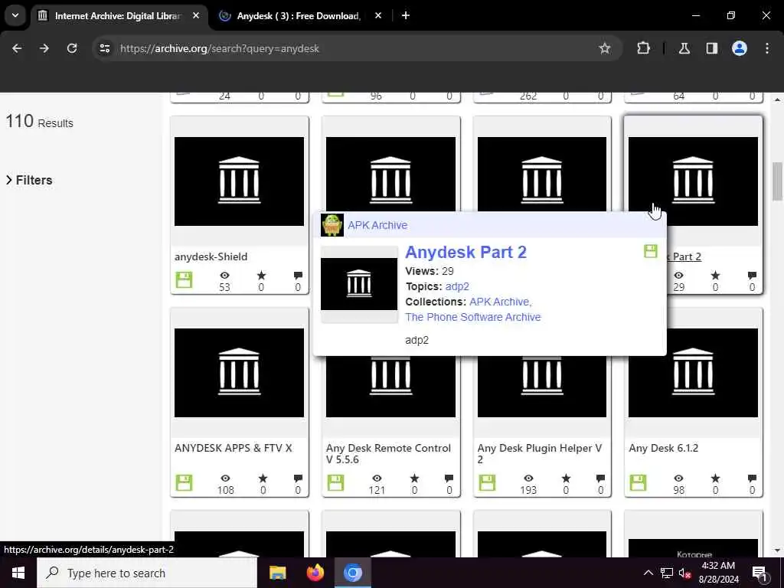Click eye icon on Anydesk Part 2 card
The width and height of the screenshot is (784, 588).
678,276
